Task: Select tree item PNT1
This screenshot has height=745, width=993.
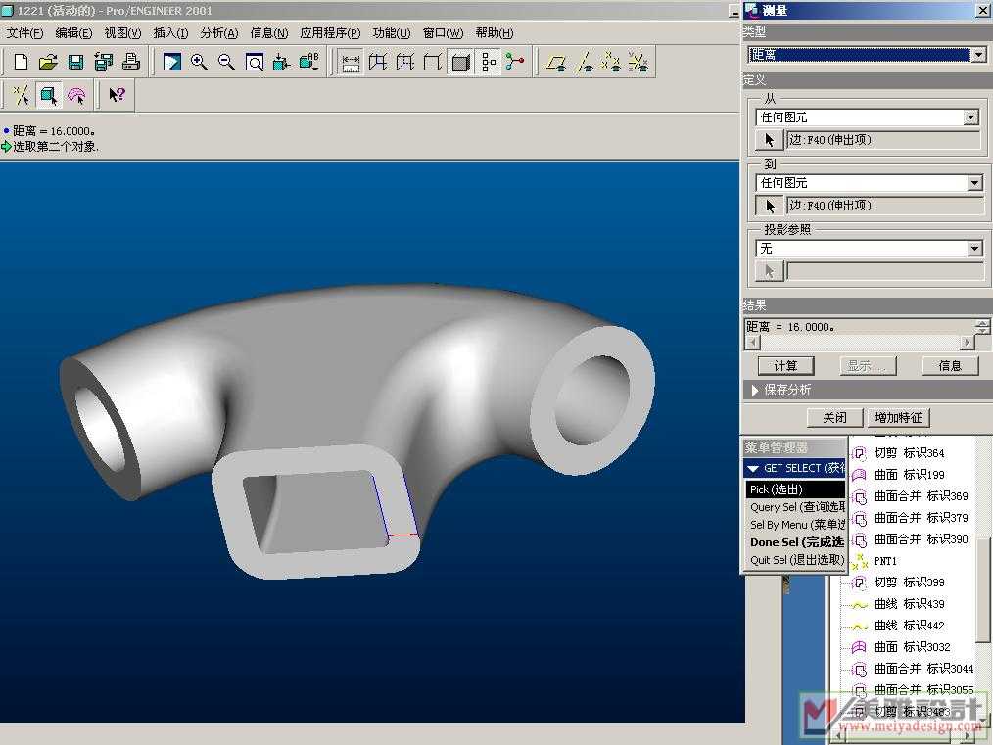Action: click(884, 561)
